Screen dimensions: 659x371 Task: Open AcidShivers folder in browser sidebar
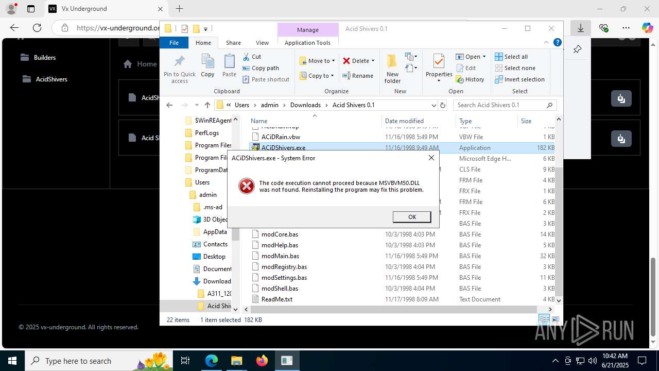[x=51, y=79]
